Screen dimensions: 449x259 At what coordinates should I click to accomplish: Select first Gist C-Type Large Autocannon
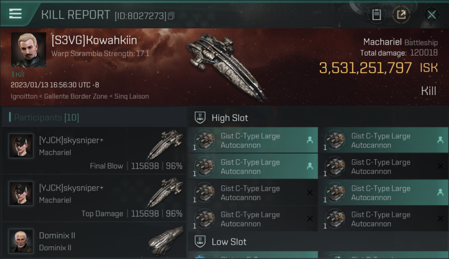click(x=253, y=140)
